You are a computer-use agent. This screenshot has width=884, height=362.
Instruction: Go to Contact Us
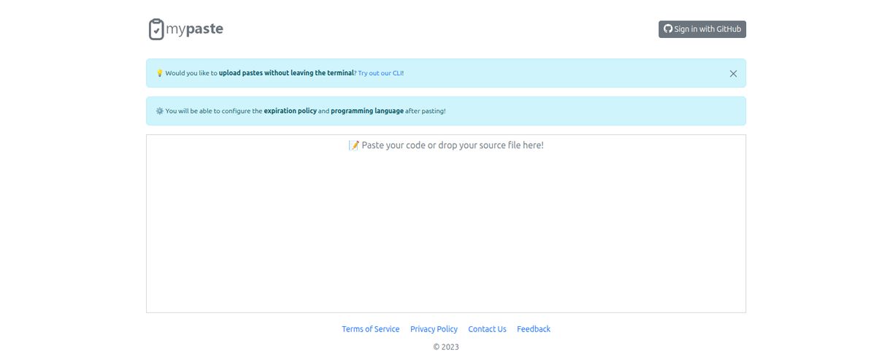pos(487,329)
